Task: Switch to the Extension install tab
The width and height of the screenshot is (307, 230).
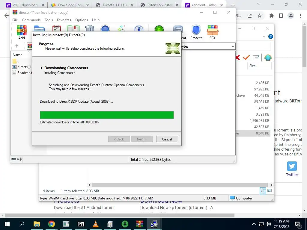Action: click(159, 5)
